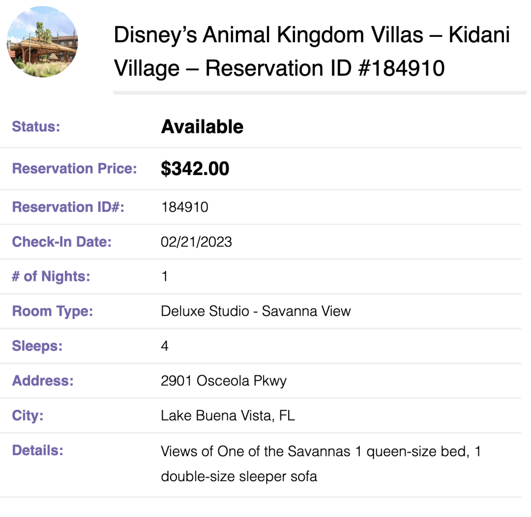
Task: Click the address 2901 Osceola Pkwy
Action: tap(224, 381)
